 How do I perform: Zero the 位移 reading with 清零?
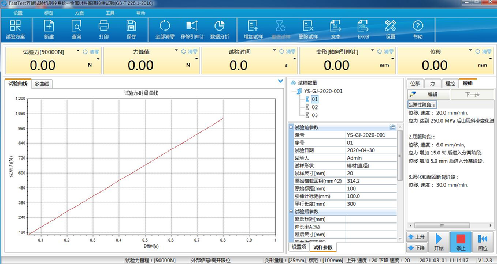[x=484, y=51]
